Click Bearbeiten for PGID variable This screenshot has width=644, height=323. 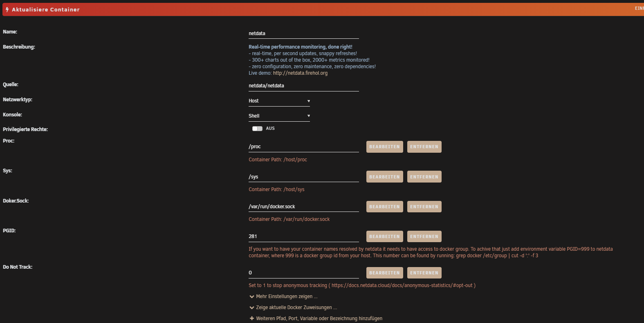pyautogui.click(x=384, y=236)
